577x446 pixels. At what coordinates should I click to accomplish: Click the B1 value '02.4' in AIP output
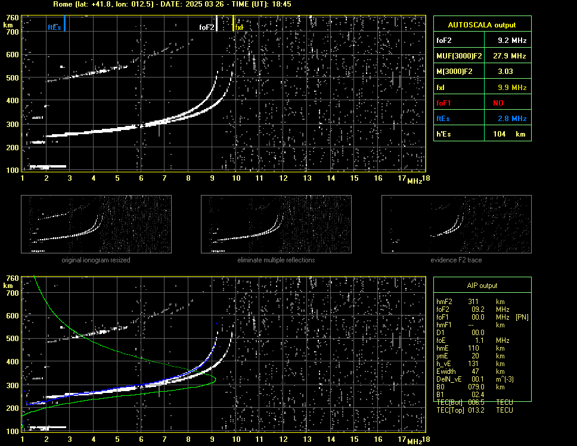click(x=477, y=395)
